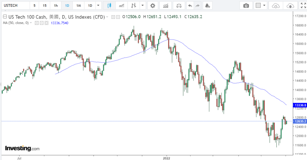The height and width of the screenshot is (160, 307).
Task: Switch to the 1h interval
Action: (x=56, y=6)
